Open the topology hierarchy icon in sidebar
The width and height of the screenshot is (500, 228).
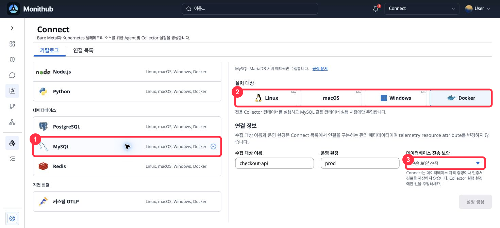click(12, 122)
